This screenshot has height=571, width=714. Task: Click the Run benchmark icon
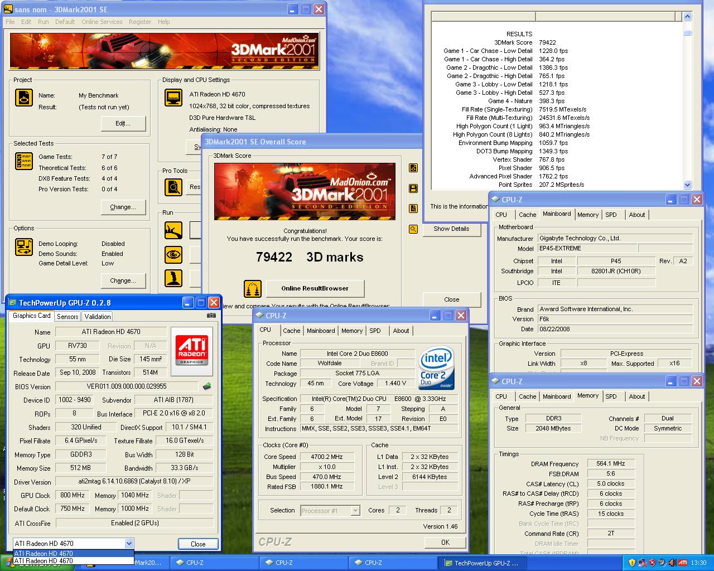(x=173, y=230)
